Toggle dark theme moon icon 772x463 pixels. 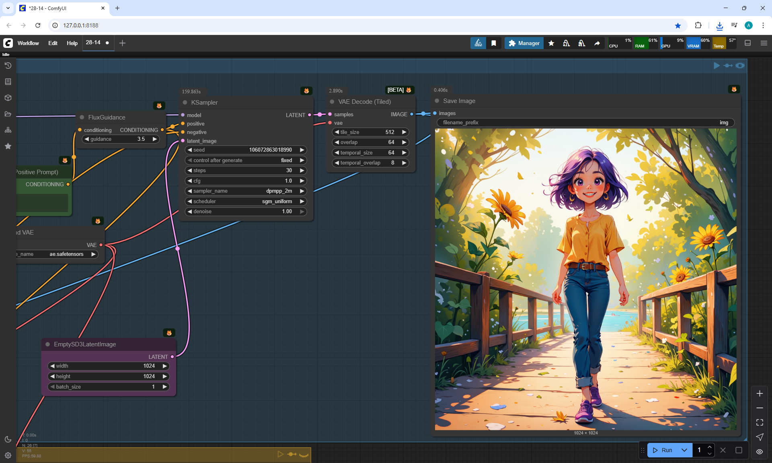click(x=8, y=439)
